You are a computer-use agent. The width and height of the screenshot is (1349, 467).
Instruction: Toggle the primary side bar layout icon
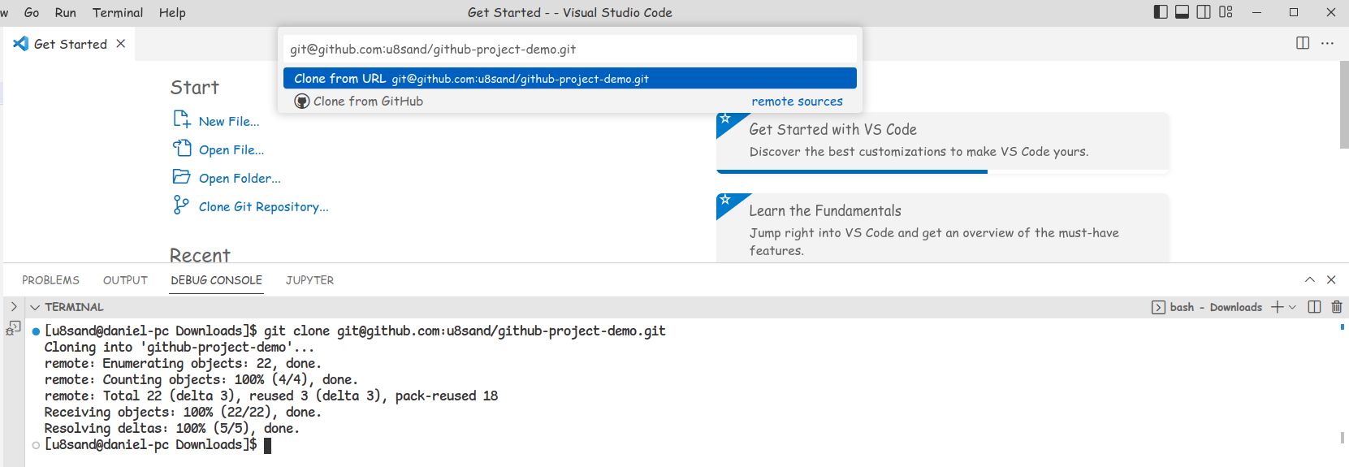click(x=1161, y=12)
